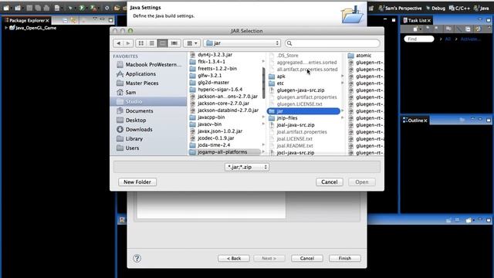Screen dimensions: 494x278
Task: Select jcodec-0.1.9.jar file
Action: (216, 138)
